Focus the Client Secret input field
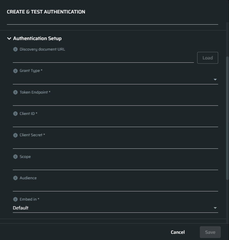The height and width of the screenshot is (240, 229). point(115,144)
